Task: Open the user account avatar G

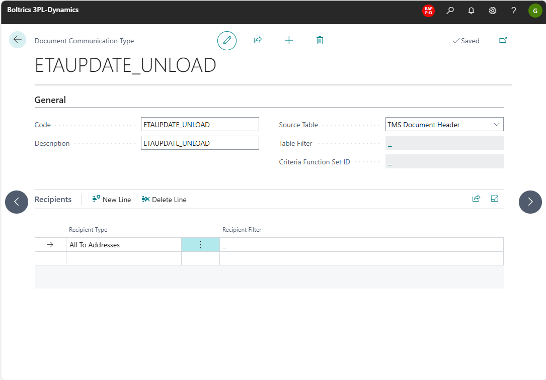Action: point(535,10)
